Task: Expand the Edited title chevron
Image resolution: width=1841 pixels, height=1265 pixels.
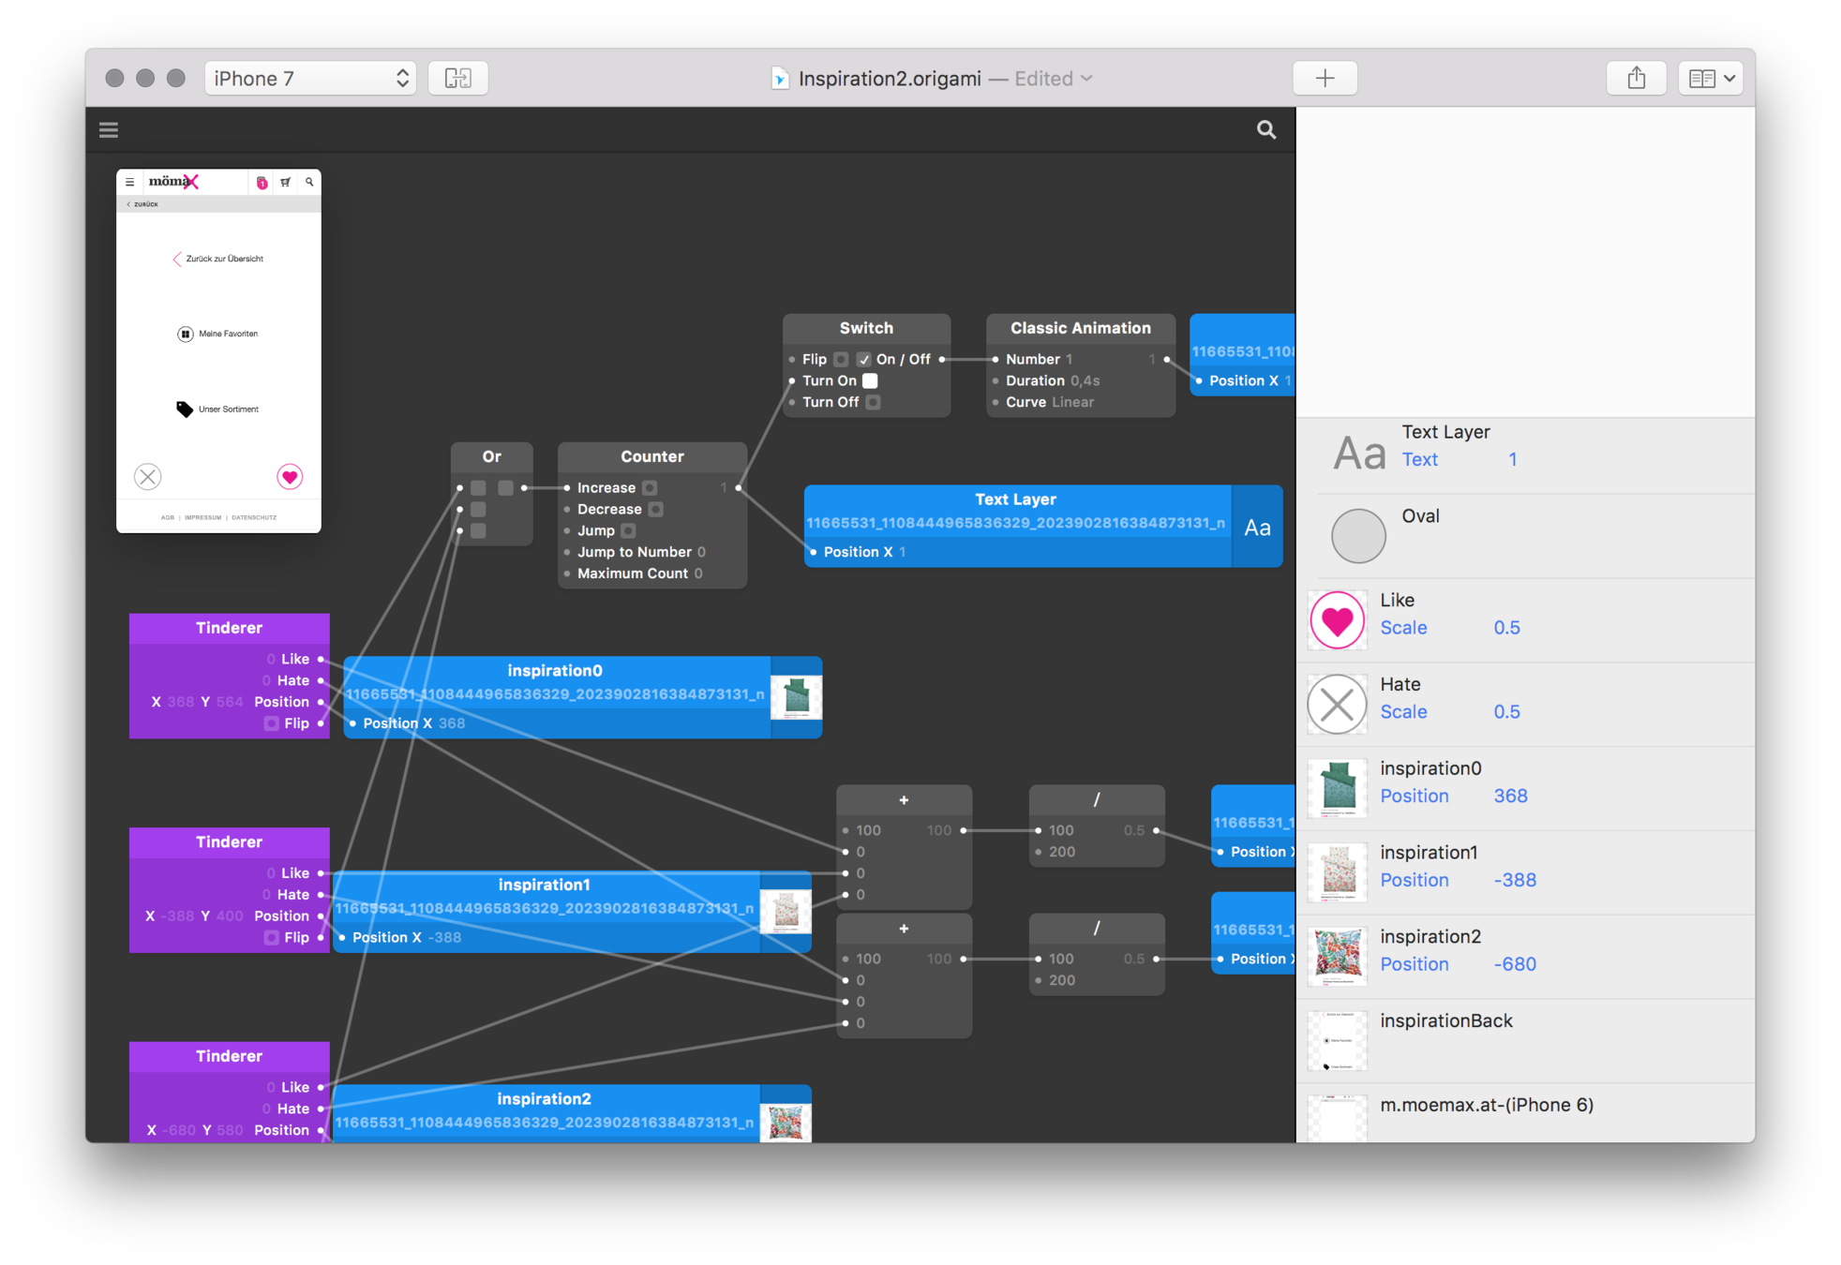Action: click(1086, 78)
